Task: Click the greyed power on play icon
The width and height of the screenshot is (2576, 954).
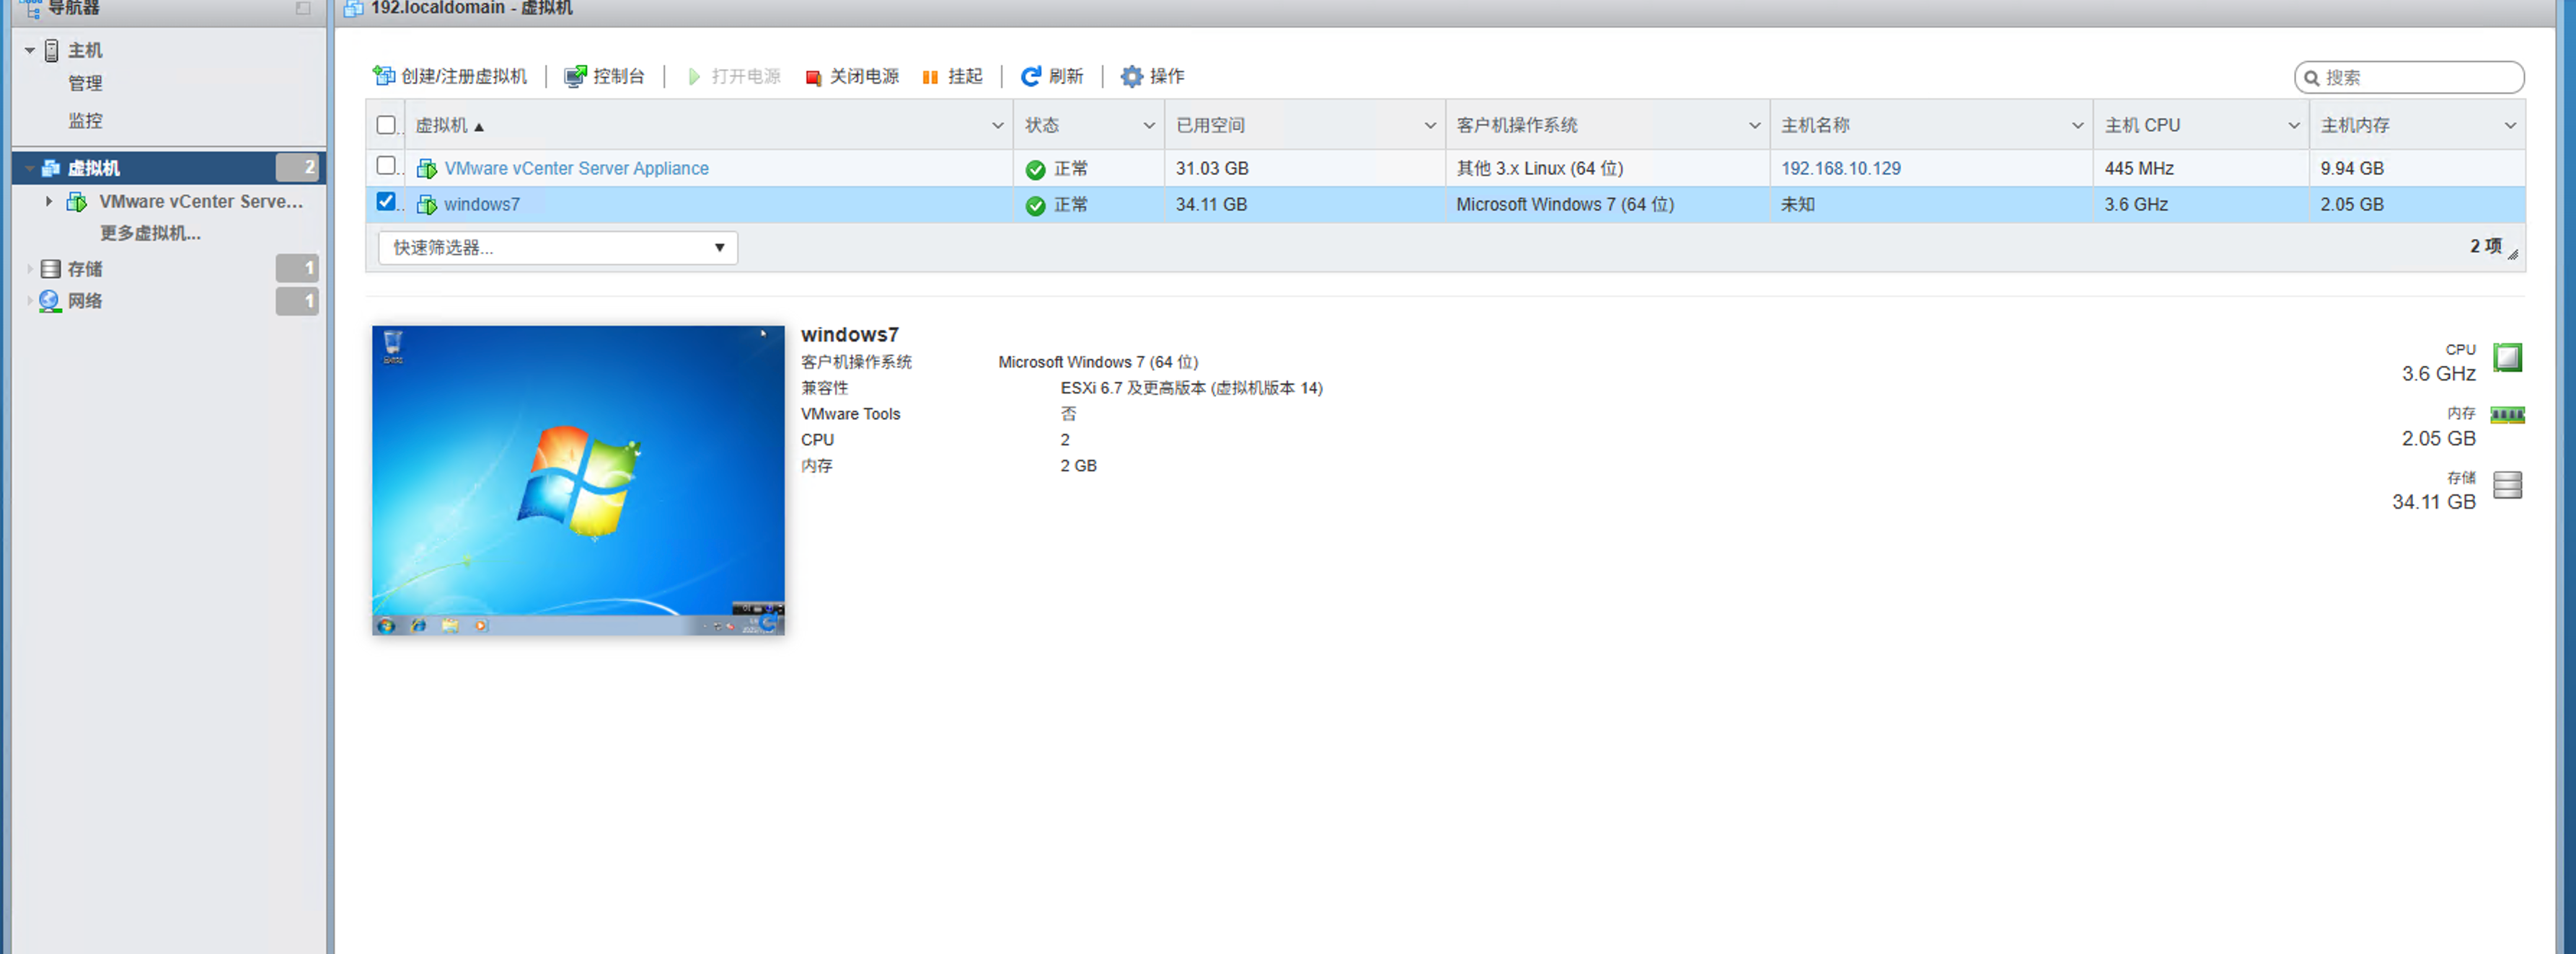Action: [694, 77]
